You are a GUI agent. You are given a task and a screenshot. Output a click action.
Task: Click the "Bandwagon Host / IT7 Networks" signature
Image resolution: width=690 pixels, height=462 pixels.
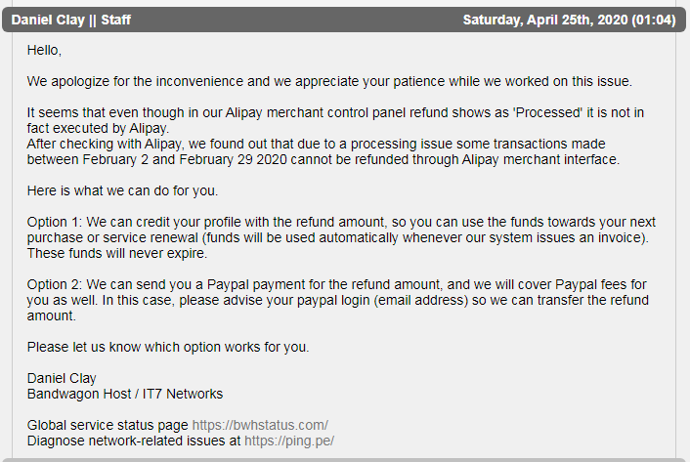click(125, 394)
